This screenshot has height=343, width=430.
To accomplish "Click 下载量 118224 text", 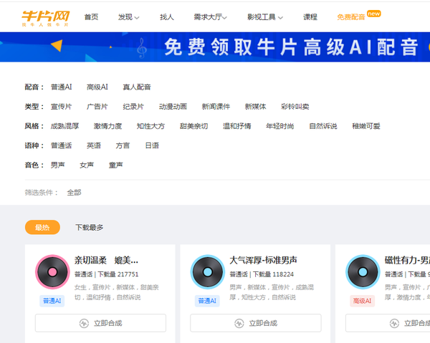I will pyautogui.click(x=273, y=274).
